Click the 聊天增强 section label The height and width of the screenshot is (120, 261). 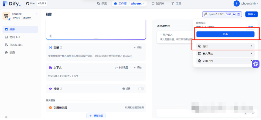click(51, 100)
